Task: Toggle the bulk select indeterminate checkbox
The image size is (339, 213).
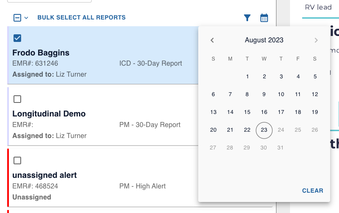Action: point(17,18)
